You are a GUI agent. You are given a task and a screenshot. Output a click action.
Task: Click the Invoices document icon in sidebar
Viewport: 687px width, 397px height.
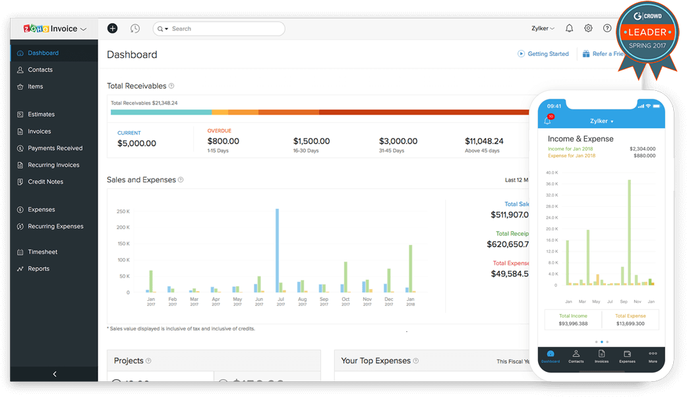coord(20,131)
